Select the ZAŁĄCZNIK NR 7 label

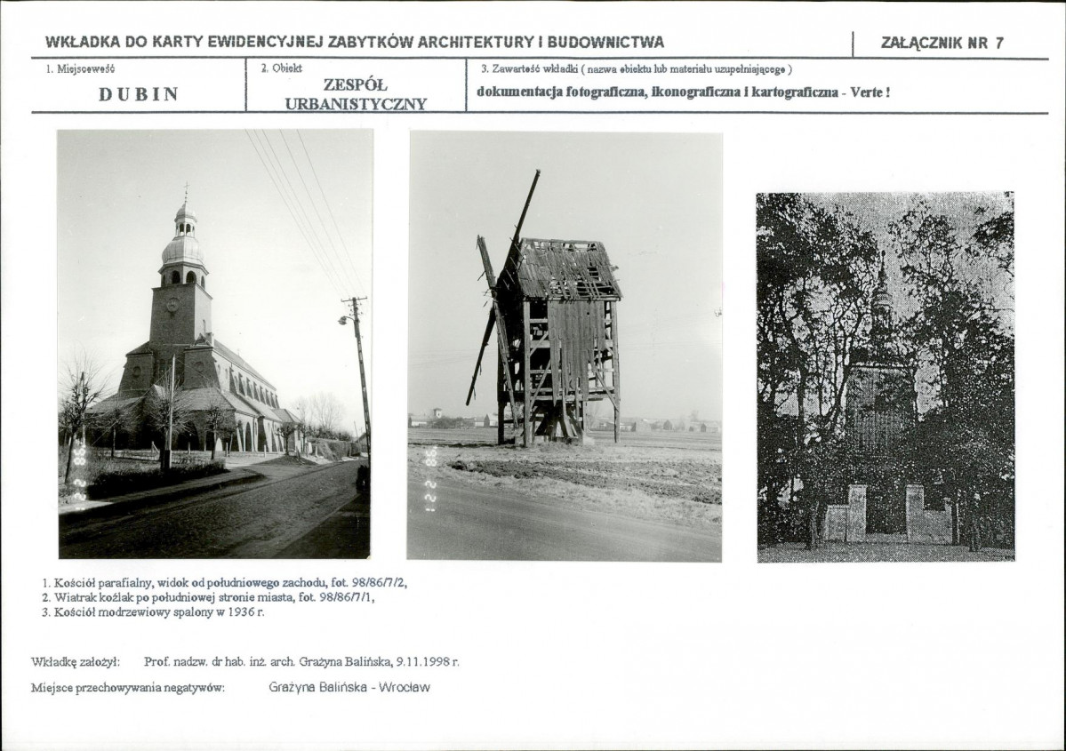tap(942, 43)
